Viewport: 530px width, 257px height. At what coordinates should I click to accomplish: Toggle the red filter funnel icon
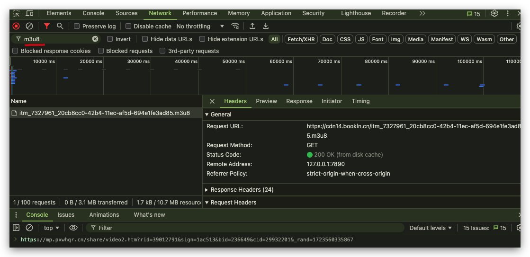[47, 26]
